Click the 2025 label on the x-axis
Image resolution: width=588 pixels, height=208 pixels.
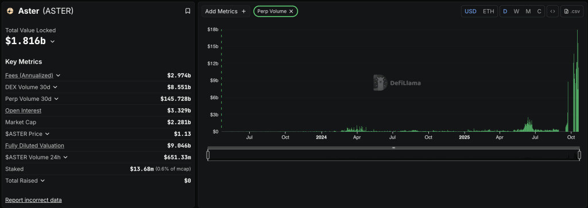tap(465, 138)
